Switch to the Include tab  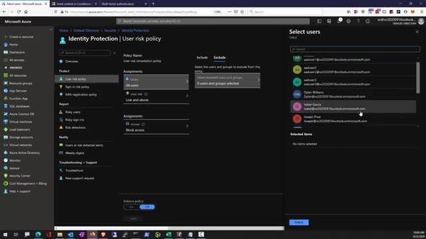[202, 58]
